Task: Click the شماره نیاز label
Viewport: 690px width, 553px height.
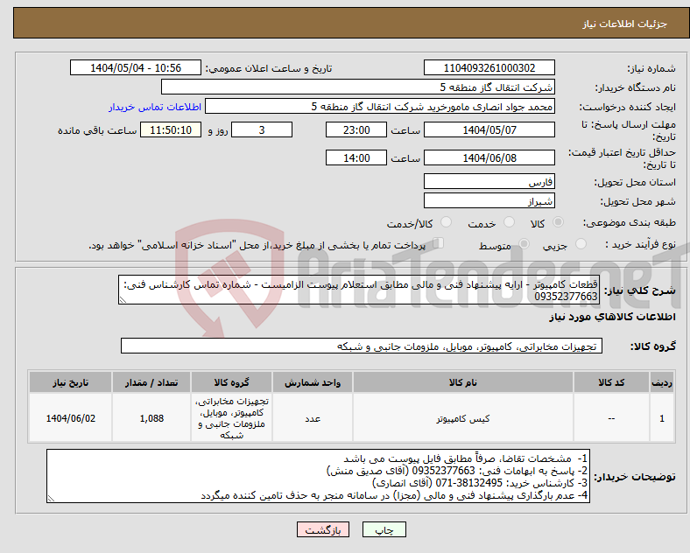Action: pyautogui.click(x=651, y=68)
